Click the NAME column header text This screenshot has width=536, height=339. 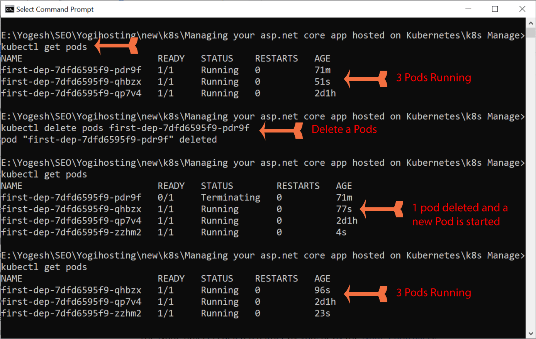[x=12, y=58]
